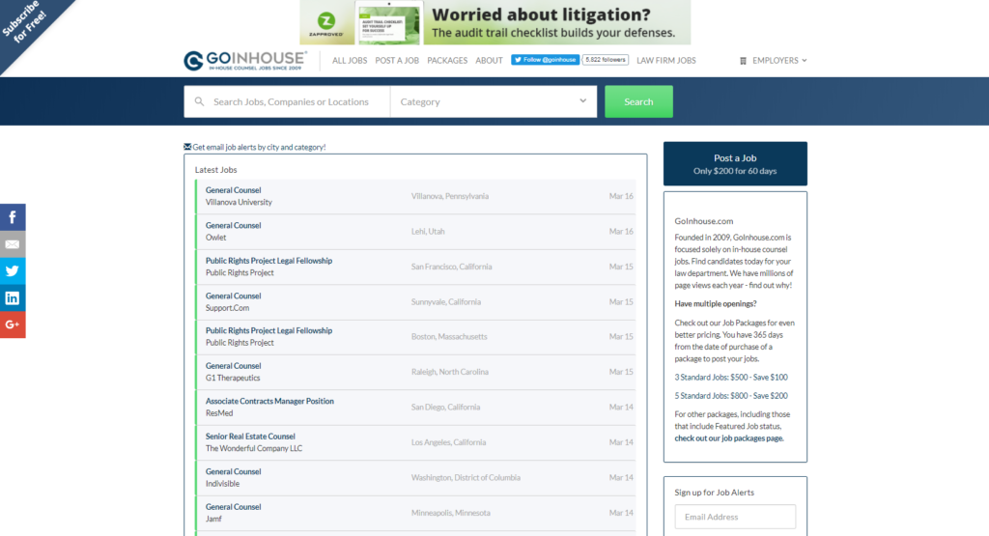The width and height of the screenshot is (989, 536).
Task: Open the All Jobs nav item
Action: click(x=350, y=61)
